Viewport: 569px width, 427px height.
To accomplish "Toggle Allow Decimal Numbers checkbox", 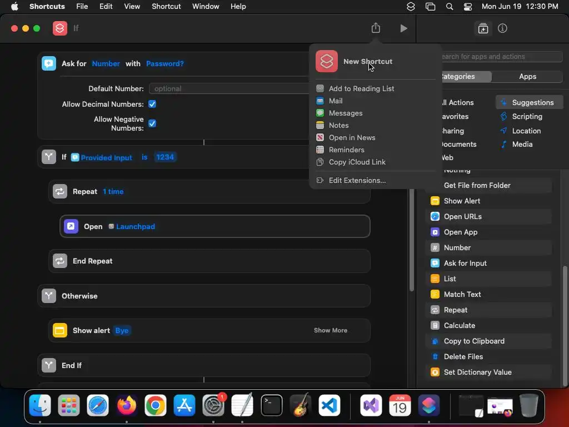I will tap(152, 104).
